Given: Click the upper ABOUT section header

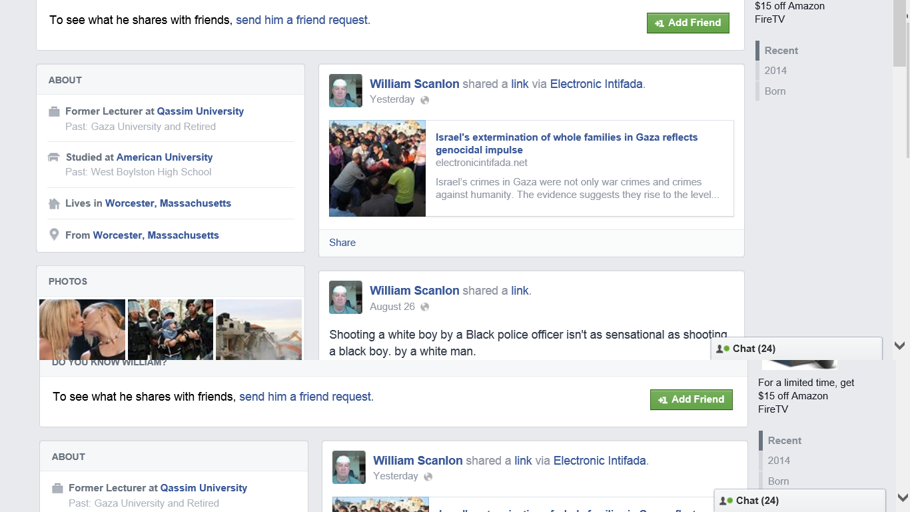Looking at the screenshot, I should [x=65, y=80].
